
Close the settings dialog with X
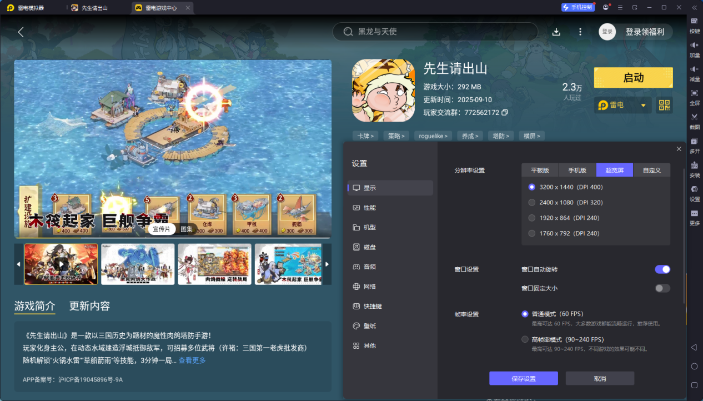click(679, 149)
